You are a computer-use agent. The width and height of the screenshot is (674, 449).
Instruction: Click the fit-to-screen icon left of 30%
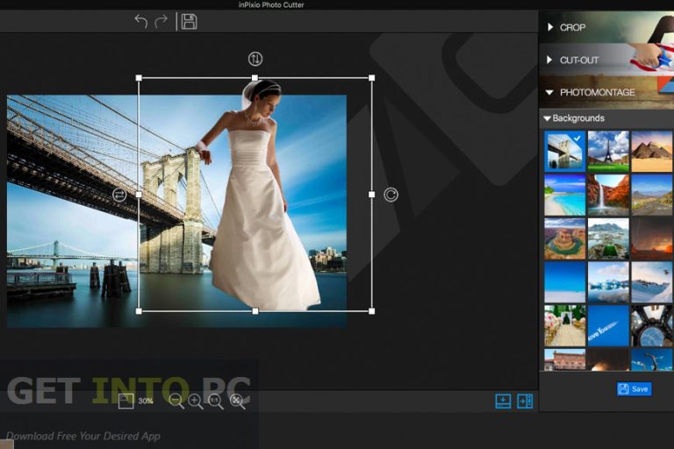click(126, 401)
